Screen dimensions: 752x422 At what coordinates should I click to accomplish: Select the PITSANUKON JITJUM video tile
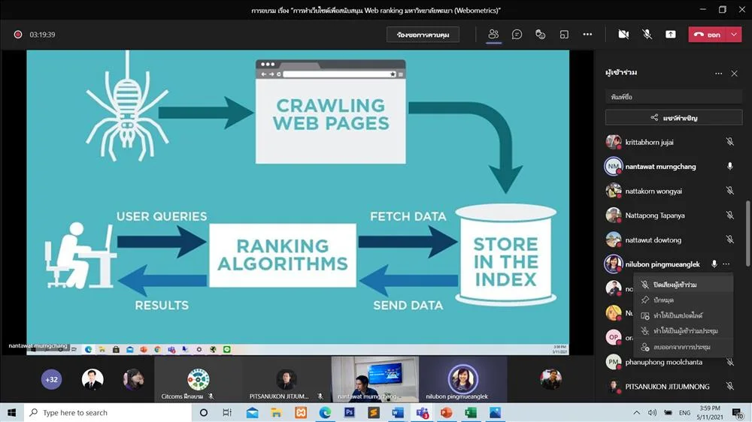287,379
